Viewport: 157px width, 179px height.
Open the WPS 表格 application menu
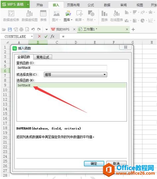pyautogui.click(x=15, y=4)
